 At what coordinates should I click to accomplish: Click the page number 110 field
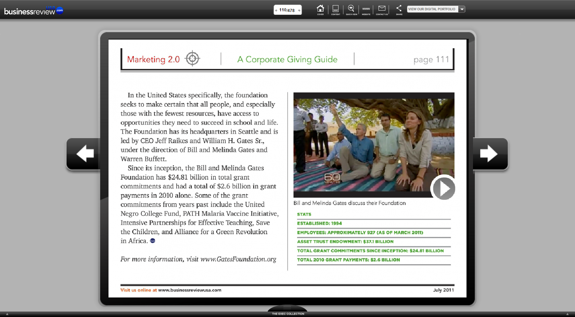pos(283,10)
